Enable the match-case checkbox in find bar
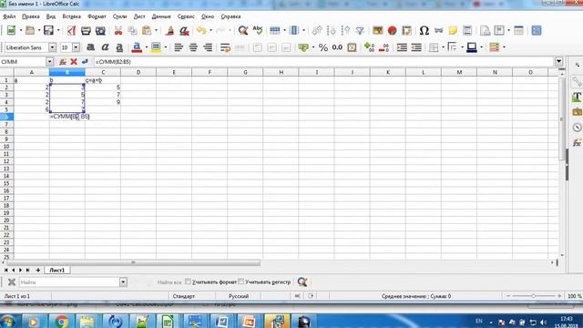This screenshot has width=583, height=328. coord(240,282)
